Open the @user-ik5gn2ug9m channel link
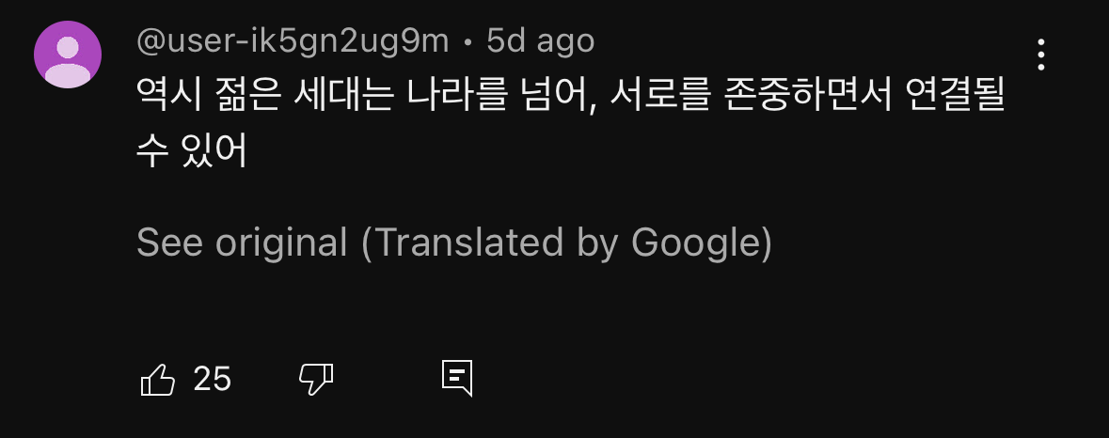This screenshot has width=1109, height=438. [x=293, y=41]
